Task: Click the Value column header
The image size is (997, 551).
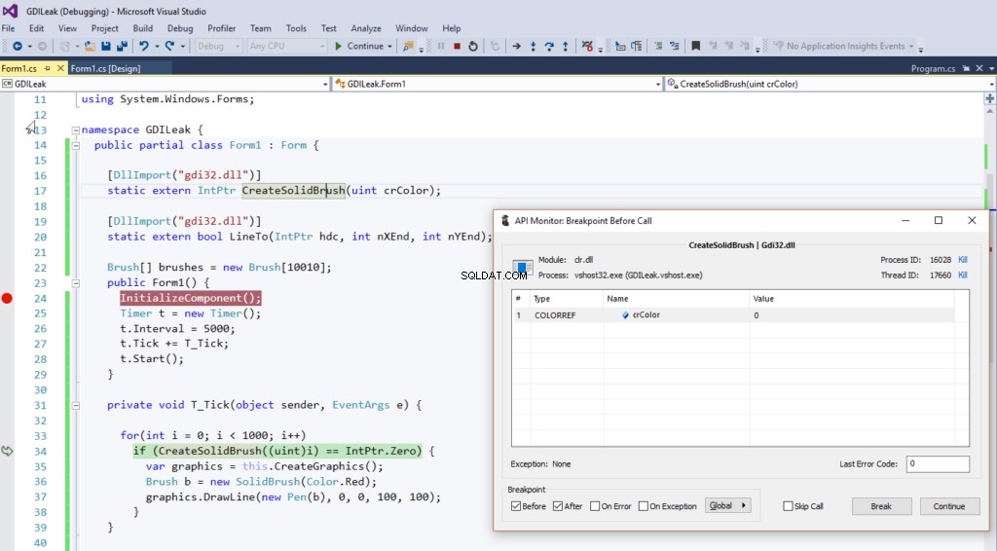Action: tap(851, 299)
